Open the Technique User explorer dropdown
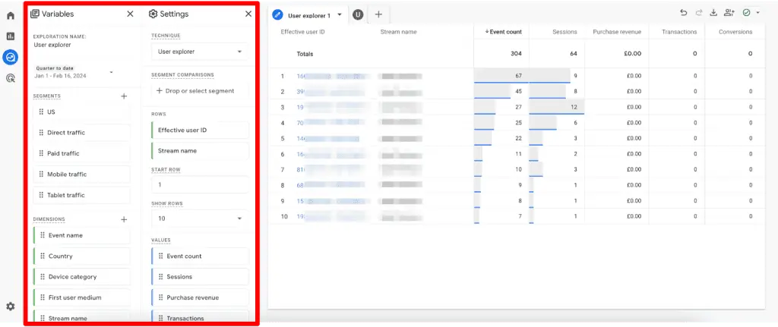The width and height of the screenshot is (778, 327). point(200,52)
